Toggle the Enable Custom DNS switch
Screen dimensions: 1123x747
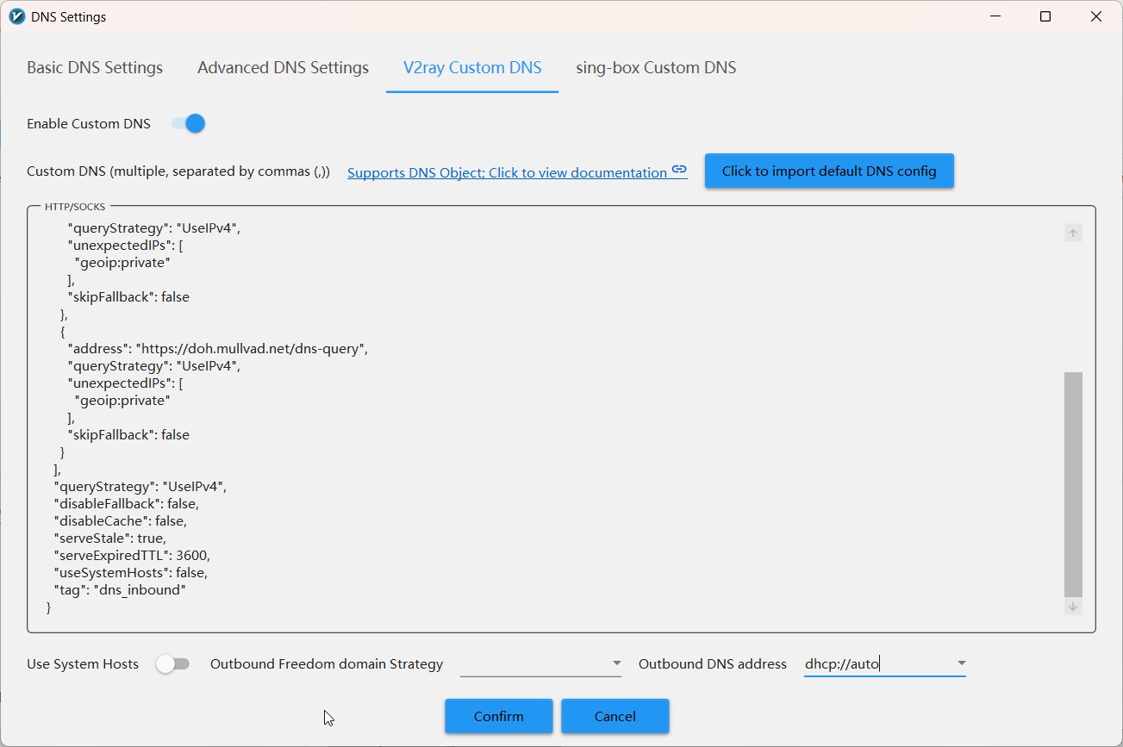point(189,123)
